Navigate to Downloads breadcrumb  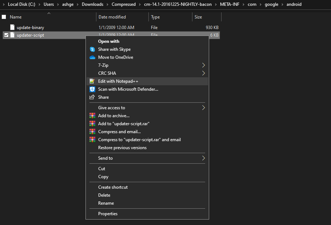(x=92, y=4)
